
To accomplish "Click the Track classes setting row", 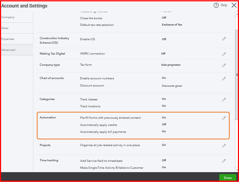I will coord(89,99).
